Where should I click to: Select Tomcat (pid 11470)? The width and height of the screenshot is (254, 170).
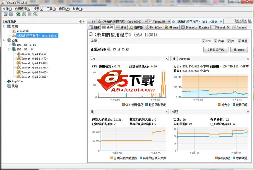point(34,58)
